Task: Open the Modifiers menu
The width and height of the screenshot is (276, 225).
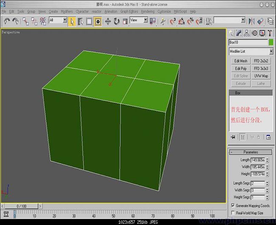Action: click(x=67, y=11)
